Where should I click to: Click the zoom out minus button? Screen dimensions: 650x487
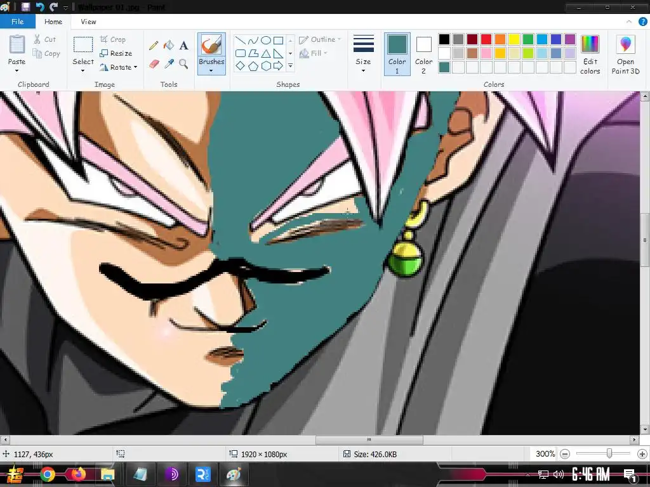click(564, 454)
